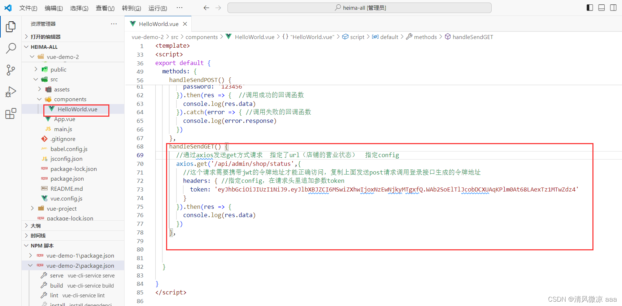Toggle the secondary side bar layout icon

click(613, 8)
